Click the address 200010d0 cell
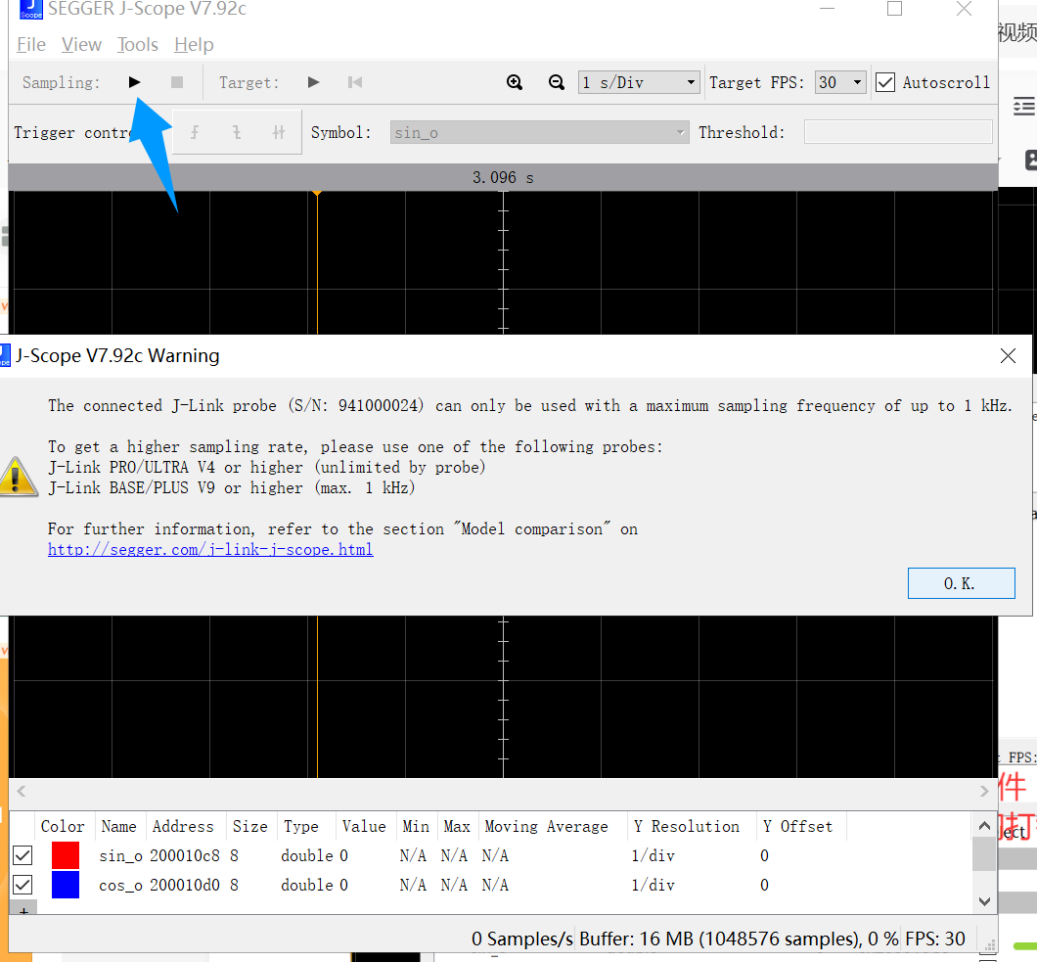 pyautogui.click(x=185, y=885)
